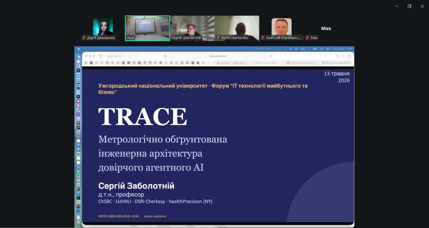Image resolution: width=429 pixels, height=228 pixels.
Task: Open traces.solutions link on slide
Action: tap(155, 216)
